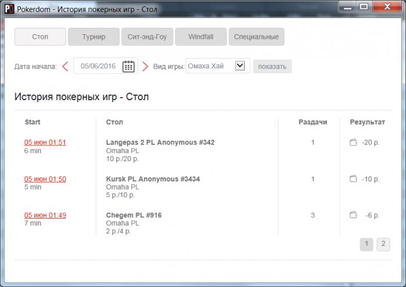Select the Специальные tab
The height and width of the screenshot is (287, 406).
pos(256,37)
